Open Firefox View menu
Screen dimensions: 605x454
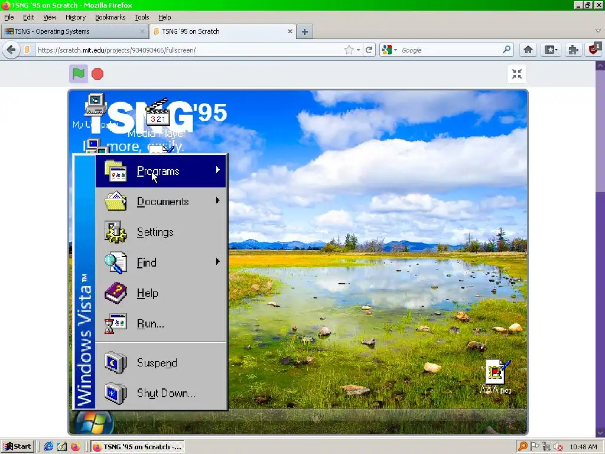click(50, 17)
